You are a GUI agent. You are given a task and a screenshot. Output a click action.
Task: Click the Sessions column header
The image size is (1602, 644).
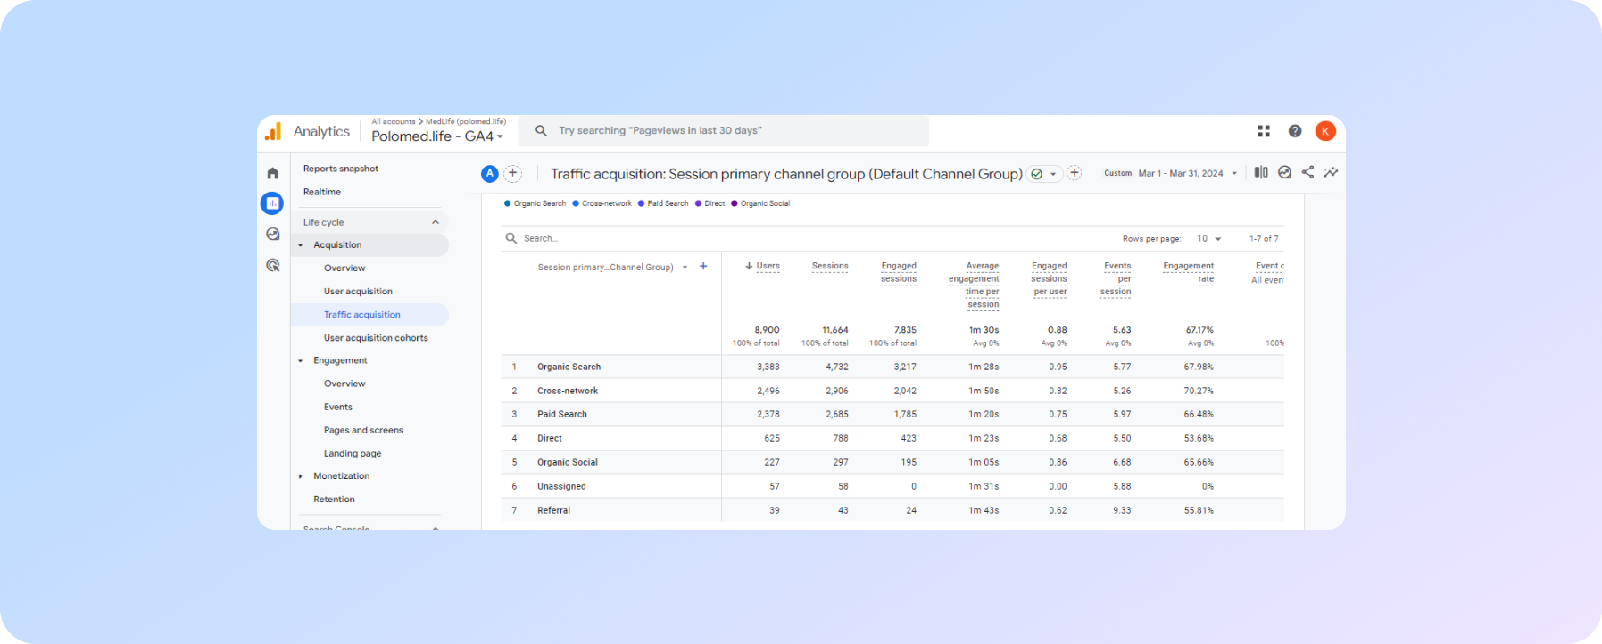tap(830, 266)
